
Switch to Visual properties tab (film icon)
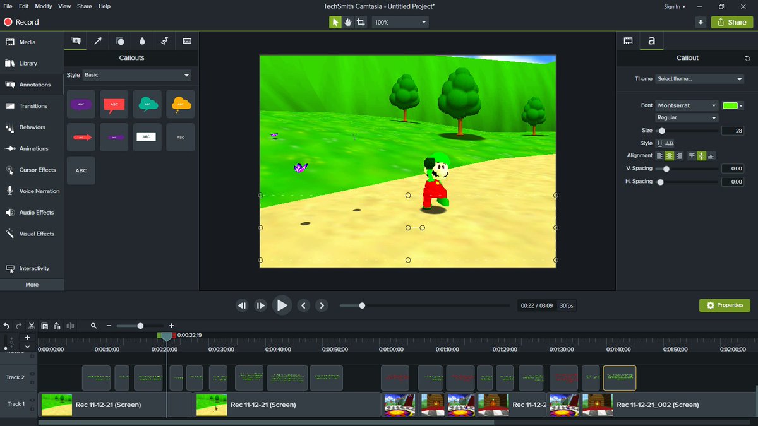tap(628, 40)
